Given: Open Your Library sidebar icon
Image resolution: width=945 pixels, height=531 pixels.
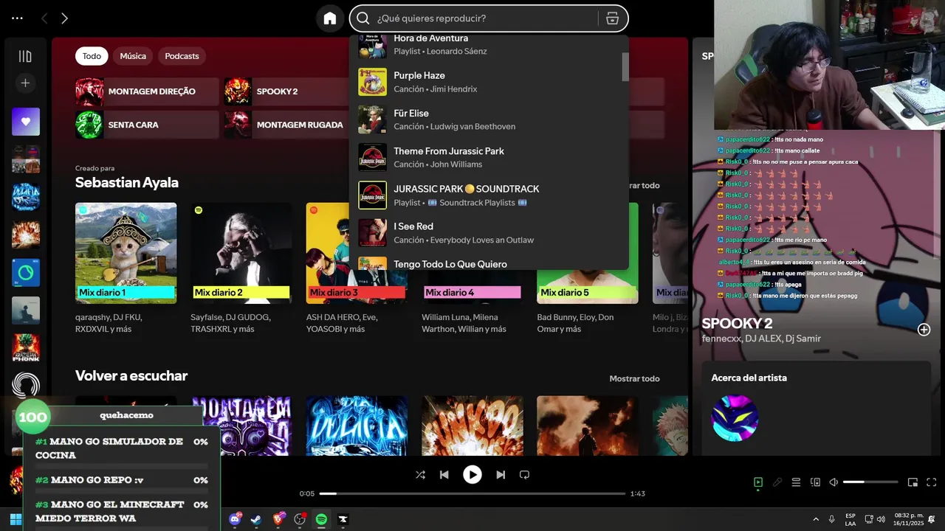Looking at the screenshot, I should point(25,56).
